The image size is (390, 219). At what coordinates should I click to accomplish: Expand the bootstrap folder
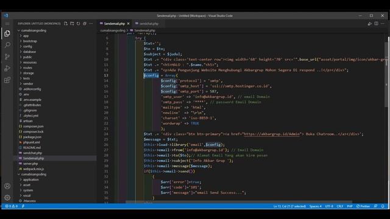click(x=30, y=41)
